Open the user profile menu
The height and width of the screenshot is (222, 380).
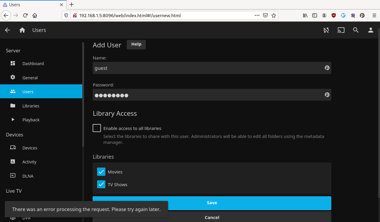coord(370,30)
